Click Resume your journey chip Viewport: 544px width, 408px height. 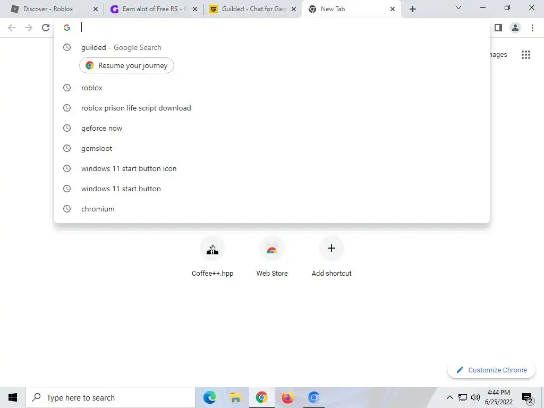[x=126, y=65]
